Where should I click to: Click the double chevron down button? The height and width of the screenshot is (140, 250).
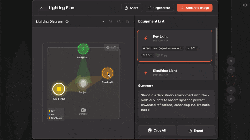tap(231, 99)
